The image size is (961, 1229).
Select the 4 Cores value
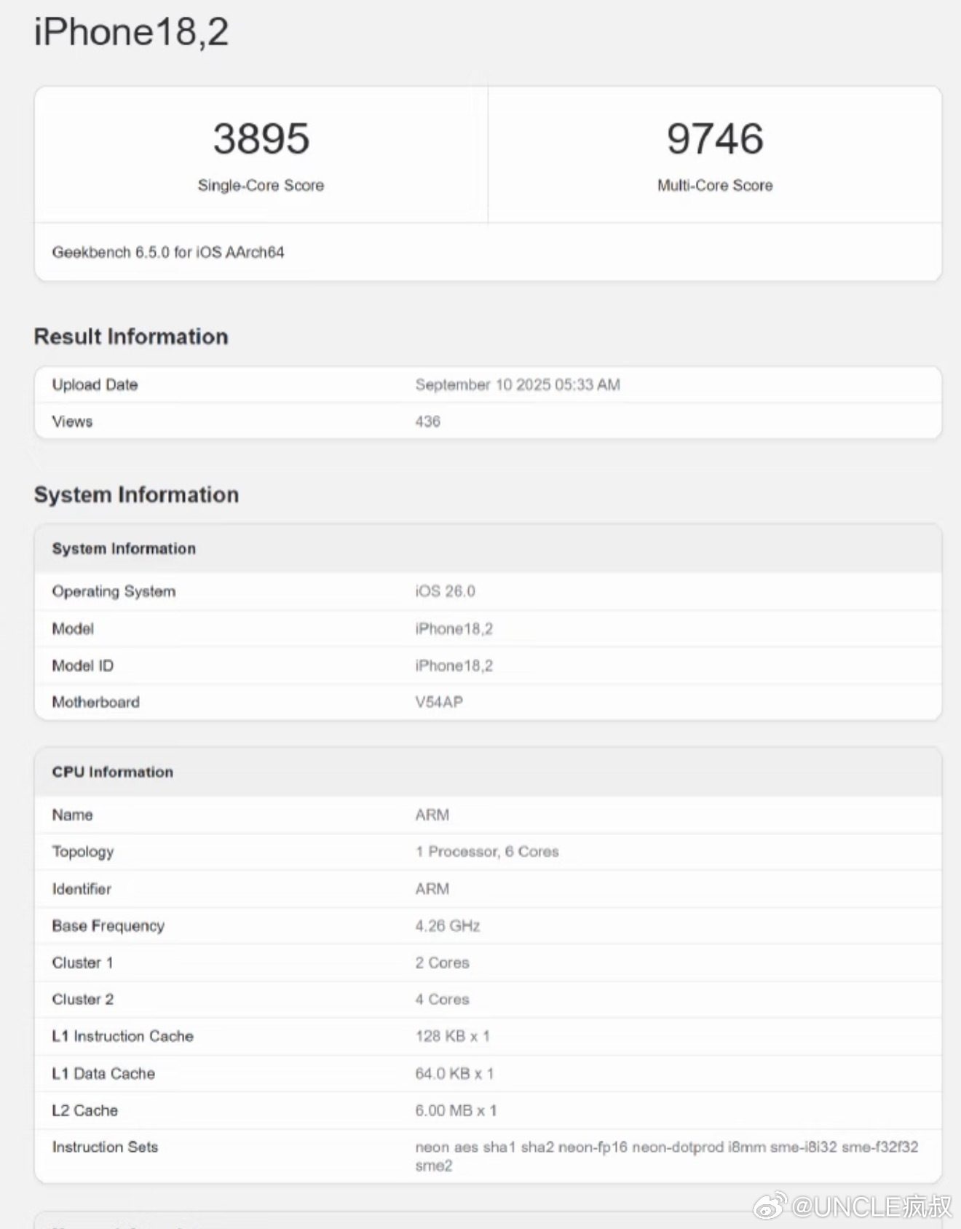click(442, 1000)
